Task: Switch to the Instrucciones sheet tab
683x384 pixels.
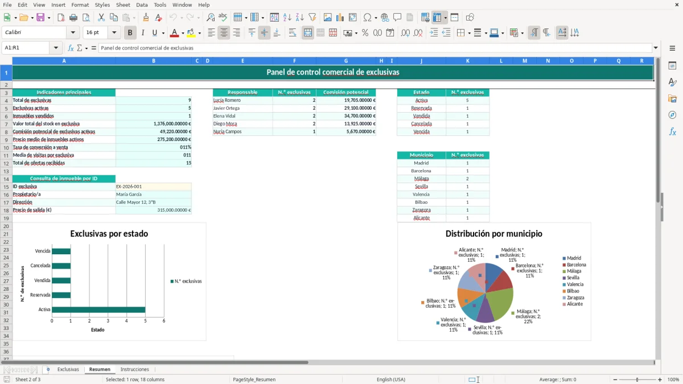Action: (135, 370)
